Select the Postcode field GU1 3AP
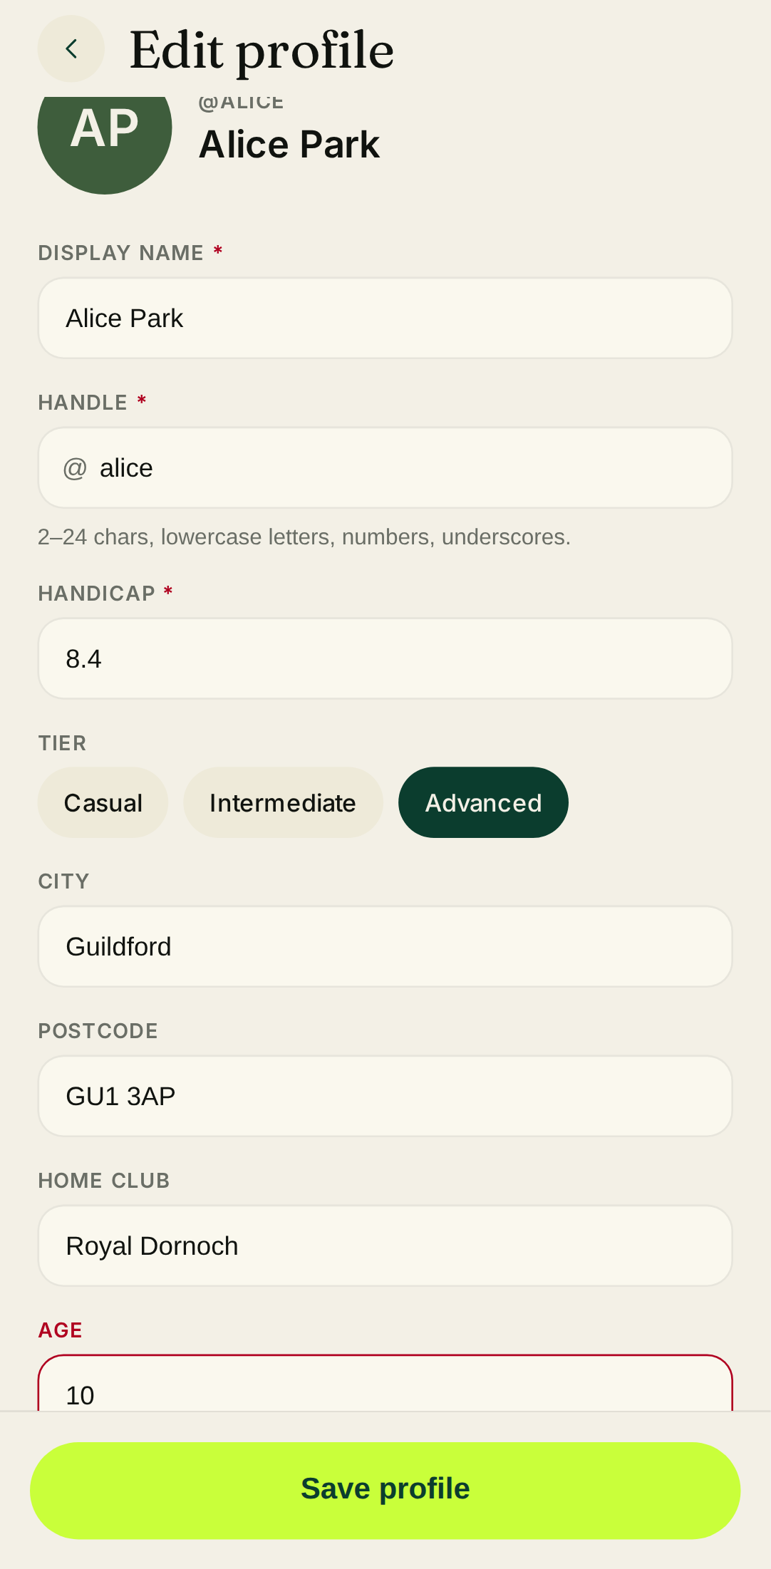This screenshot has height=1569, width=771. (x=385, y=1097)
